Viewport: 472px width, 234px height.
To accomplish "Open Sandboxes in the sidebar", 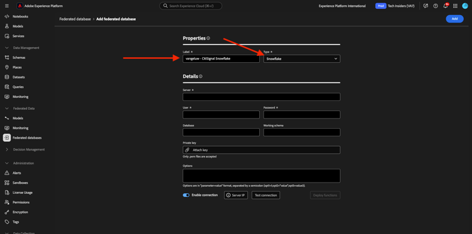I will pyautogui.click(x=20, y=183).
